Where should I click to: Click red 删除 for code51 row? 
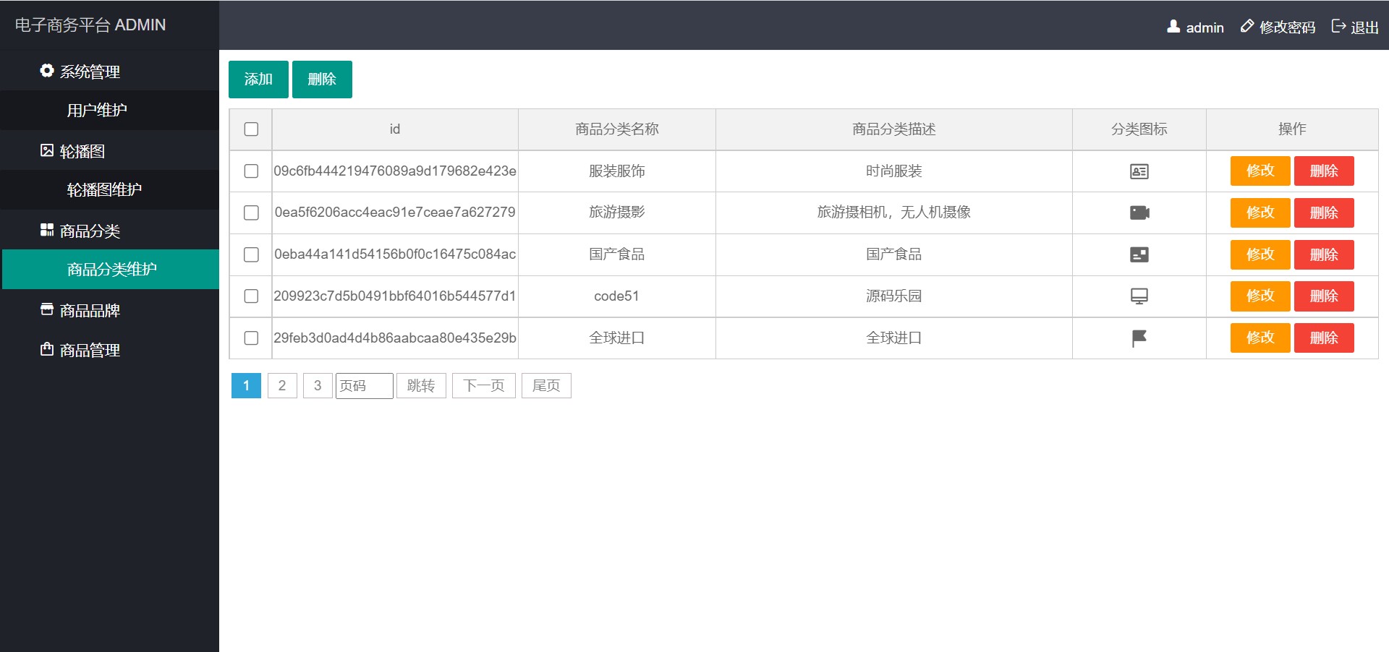pos(1324,296)
